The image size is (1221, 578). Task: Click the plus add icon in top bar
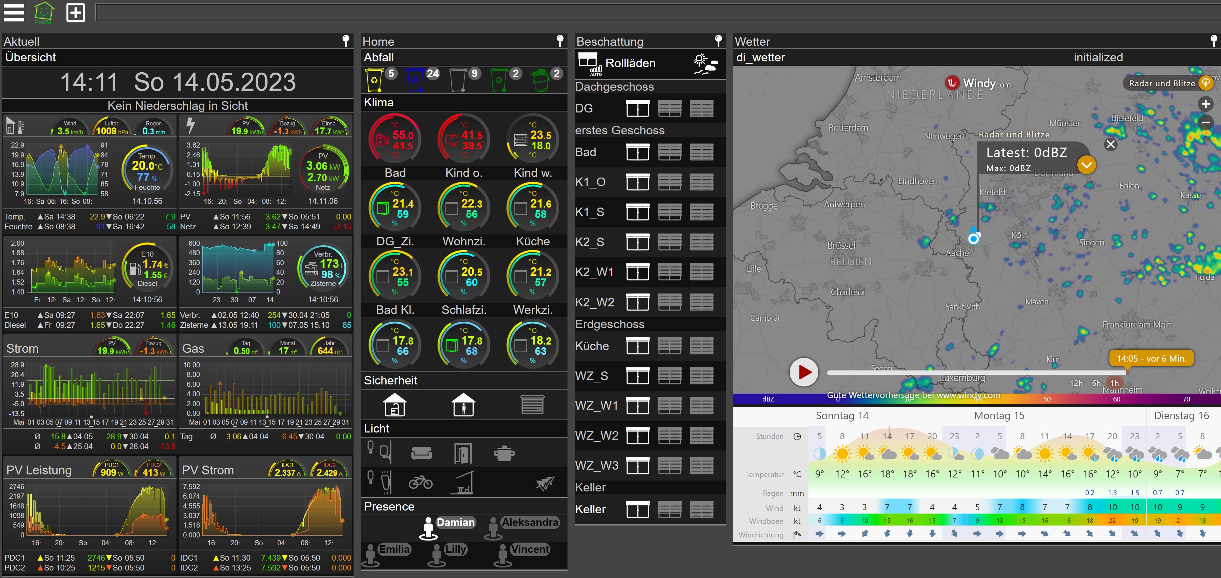click(x=75, y=13)
